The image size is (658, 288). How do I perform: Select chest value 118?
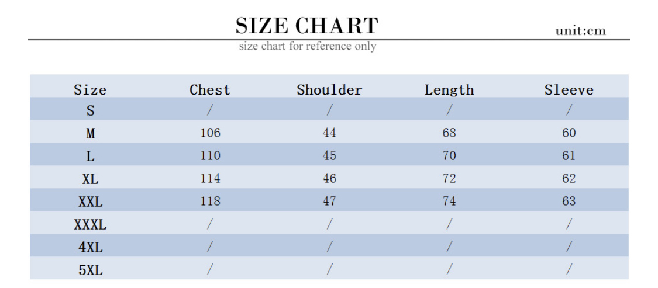click(x=210, y=202)
